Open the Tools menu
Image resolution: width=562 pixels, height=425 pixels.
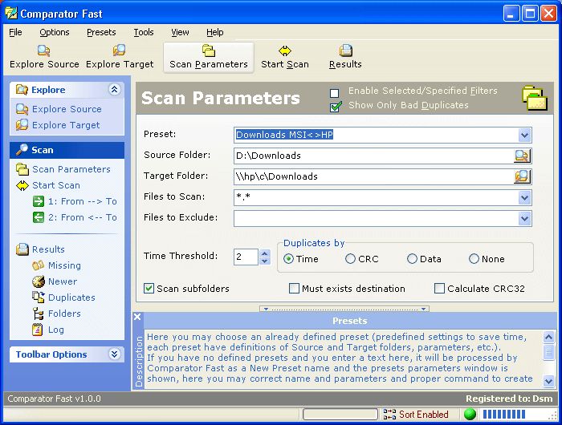click(x=144, y=32)
